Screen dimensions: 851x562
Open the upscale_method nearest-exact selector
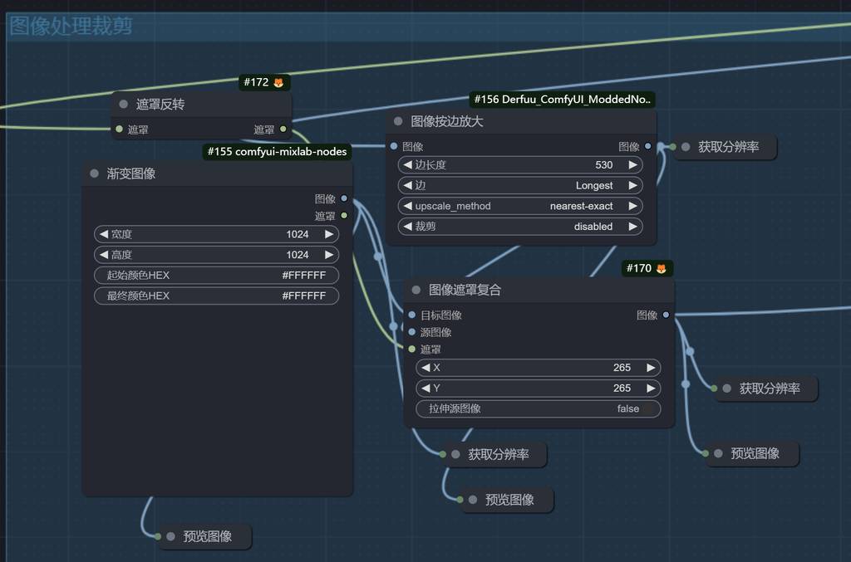tap(519, 206)
